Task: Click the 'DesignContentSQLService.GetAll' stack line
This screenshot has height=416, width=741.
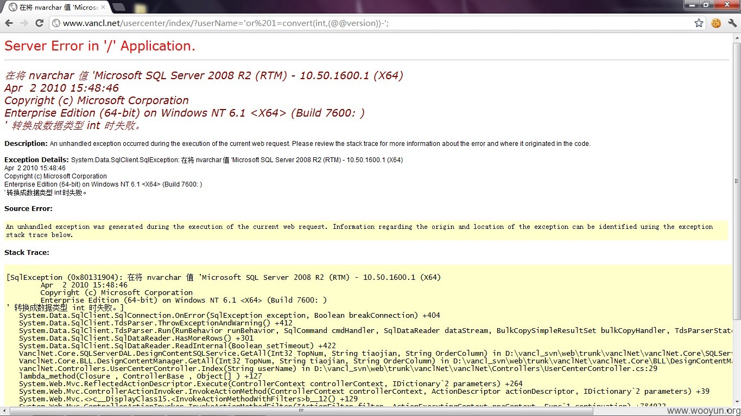Action: click(x=376, y=353)
